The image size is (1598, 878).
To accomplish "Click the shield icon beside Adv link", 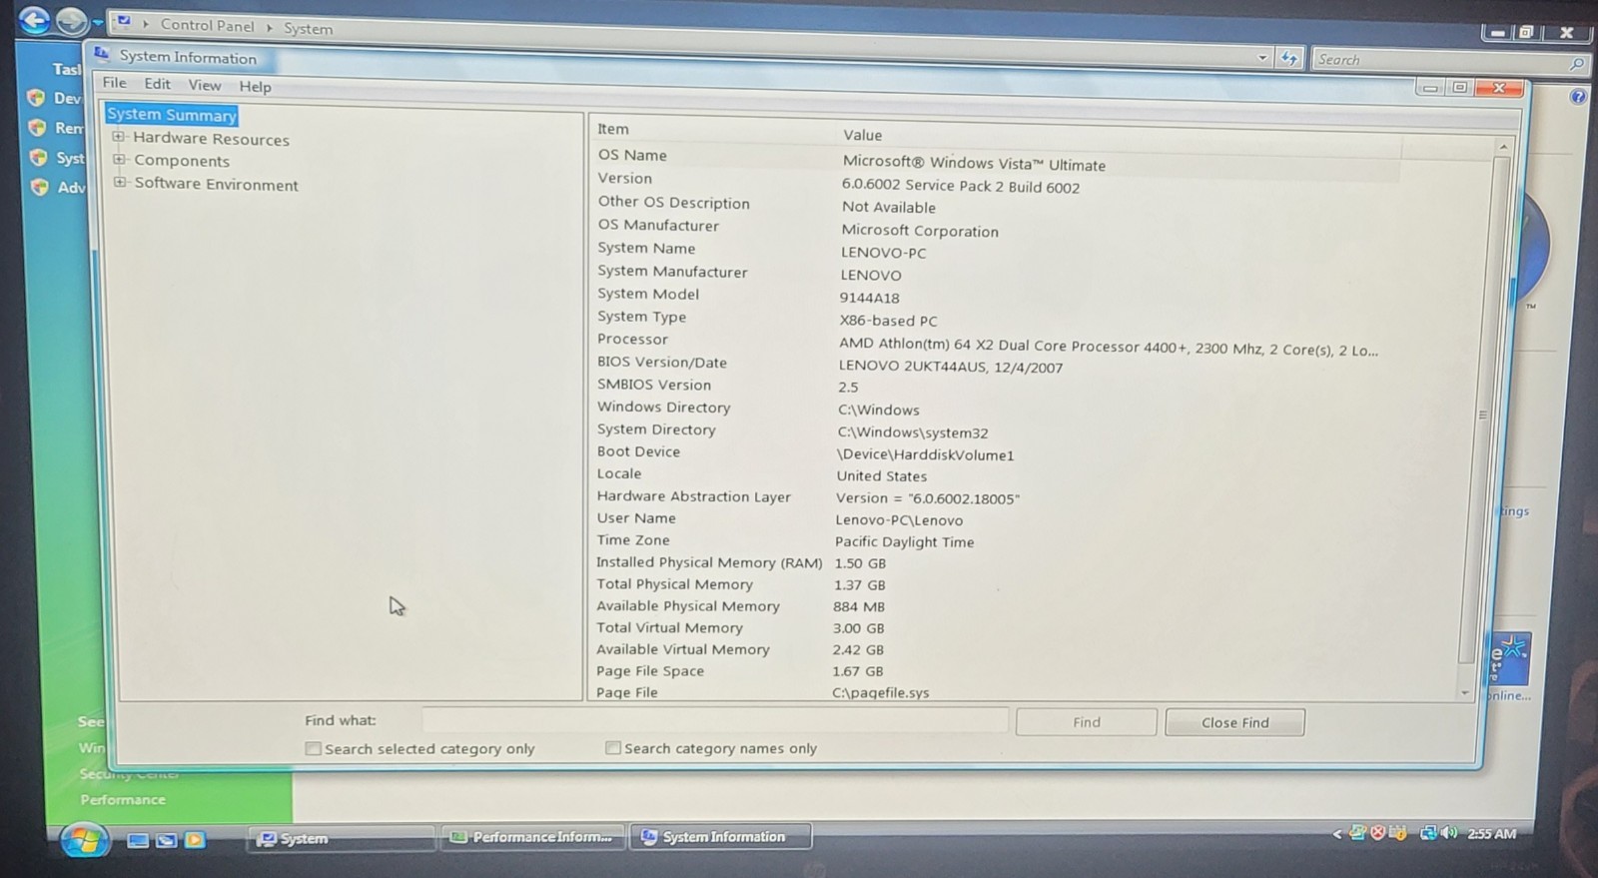I will tap(40, 187).
